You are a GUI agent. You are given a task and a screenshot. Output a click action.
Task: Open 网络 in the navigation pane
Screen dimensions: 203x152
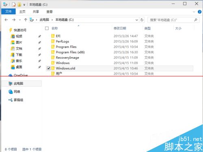pyautogui.click(x=17, y=92)
